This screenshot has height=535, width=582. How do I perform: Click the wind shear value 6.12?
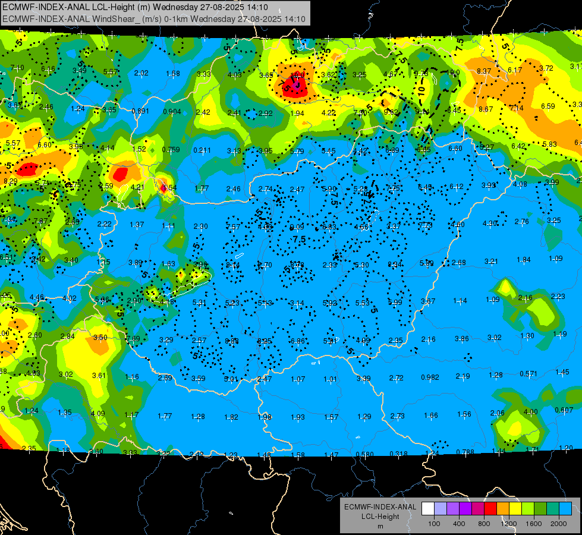(x=457, y=187)
